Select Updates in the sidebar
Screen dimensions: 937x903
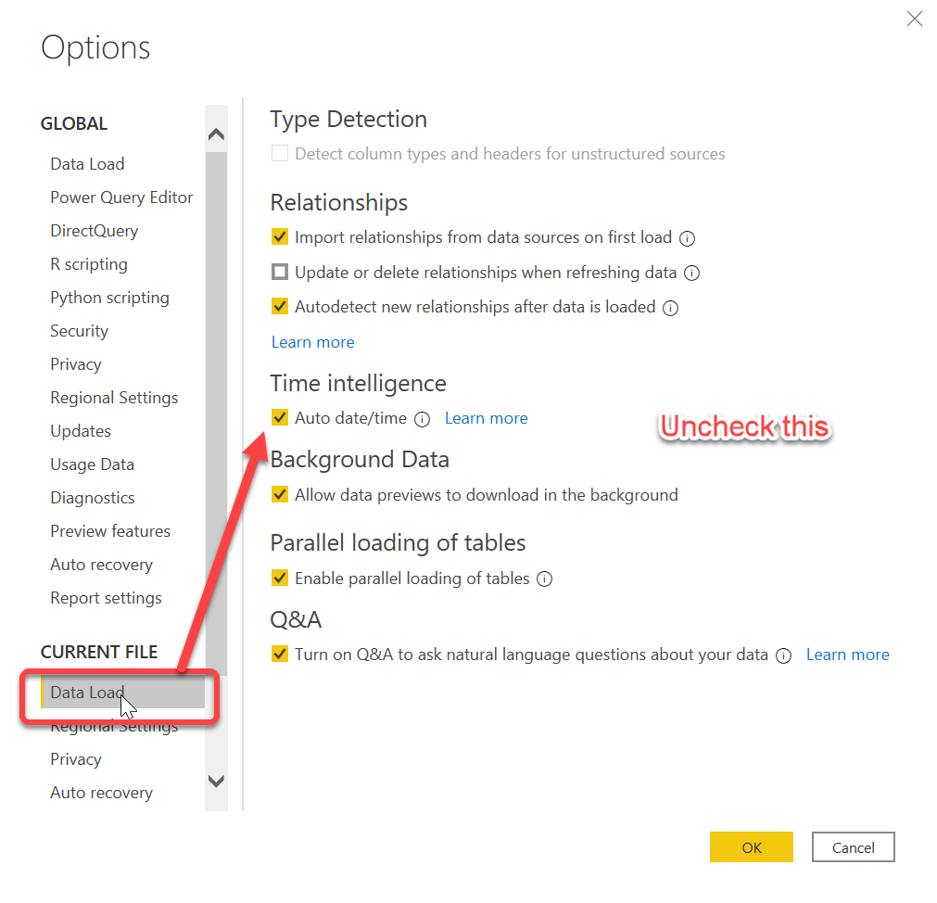[x=81, y=431]
